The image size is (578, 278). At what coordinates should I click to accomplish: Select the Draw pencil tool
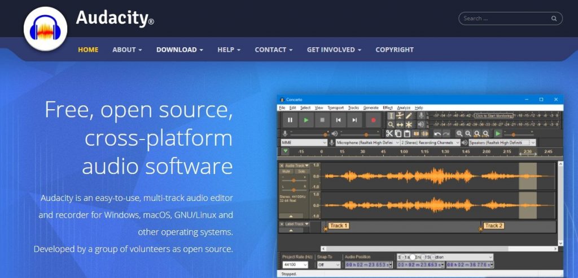(409, 115)
